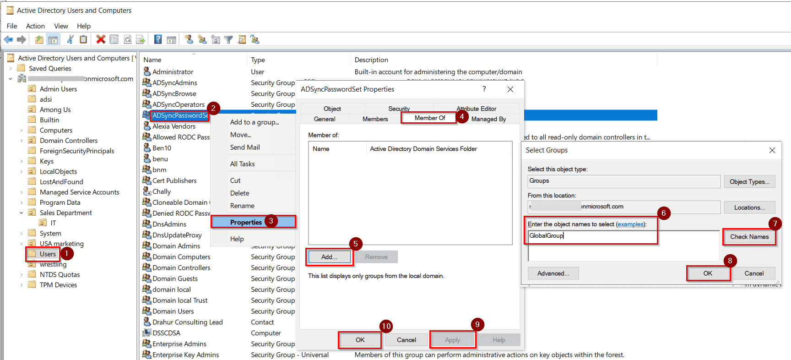
Task: Click the clipboard Paste toolbar icon
Action: pos(83,40)
